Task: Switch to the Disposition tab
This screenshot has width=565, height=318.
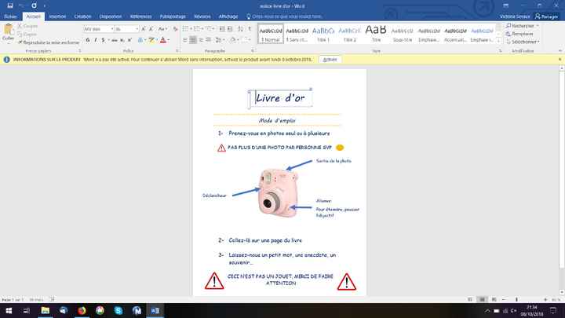Action: (x=111, y=16)
